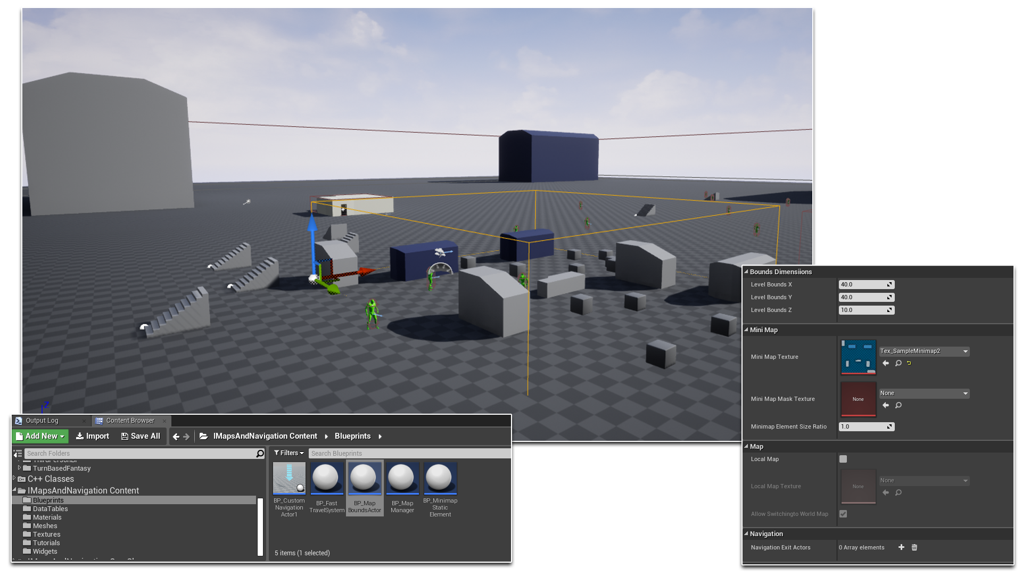The image size is (1022, 575).
Task: Switch to the Output Log tab
Action: [42, 420]
